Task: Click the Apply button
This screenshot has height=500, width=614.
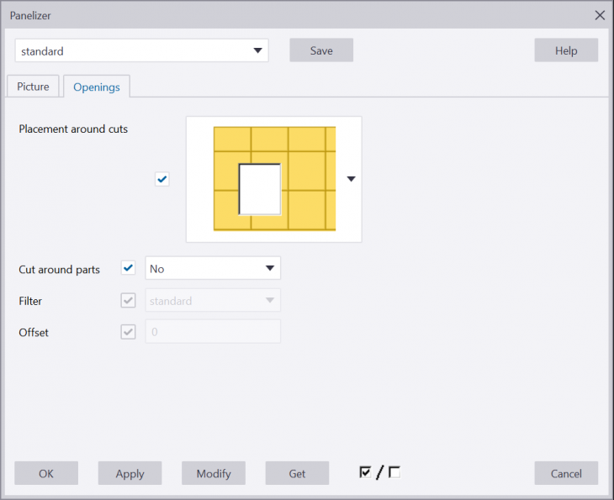Action: (x=130, y=473)
